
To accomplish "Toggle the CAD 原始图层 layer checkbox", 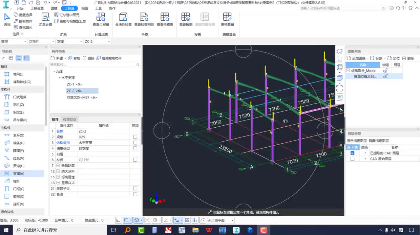I will [x=352, y=159].
